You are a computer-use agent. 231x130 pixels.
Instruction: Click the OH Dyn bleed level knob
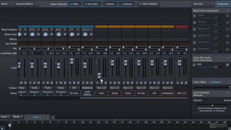click(72, 35)
